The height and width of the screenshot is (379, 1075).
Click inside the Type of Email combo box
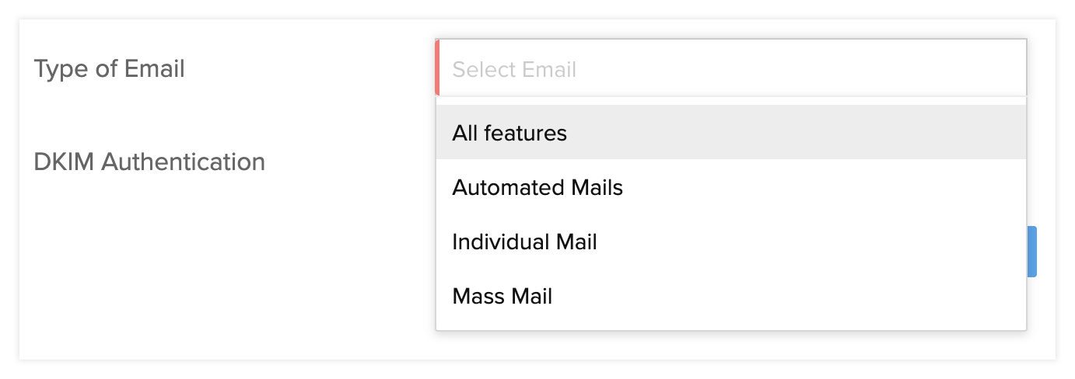[731, 68]
